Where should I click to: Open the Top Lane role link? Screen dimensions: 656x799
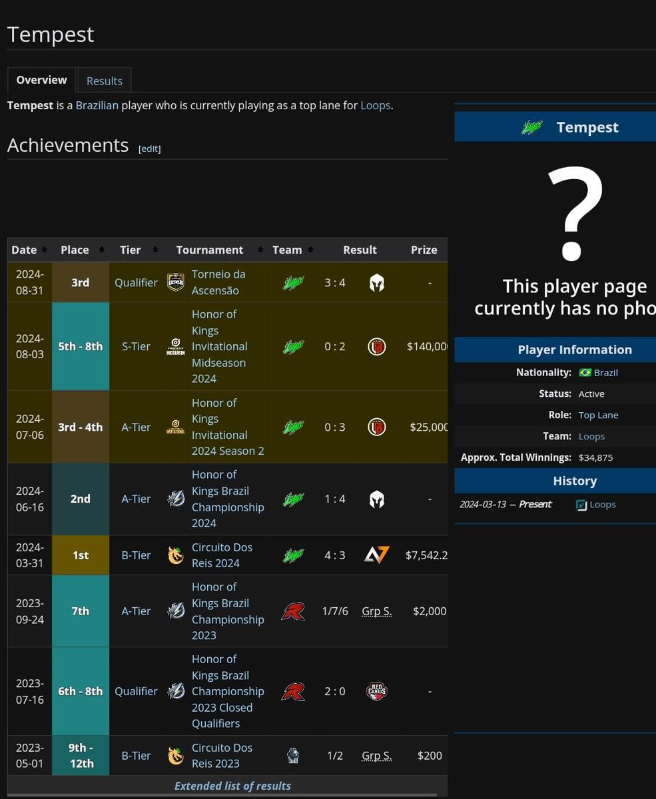tap(598, 415)
